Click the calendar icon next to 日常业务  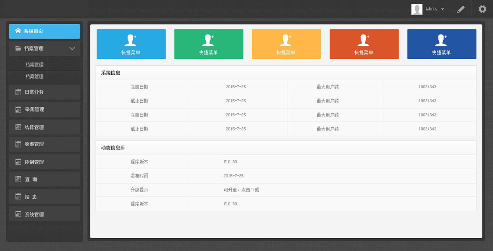tap(18, 92)
